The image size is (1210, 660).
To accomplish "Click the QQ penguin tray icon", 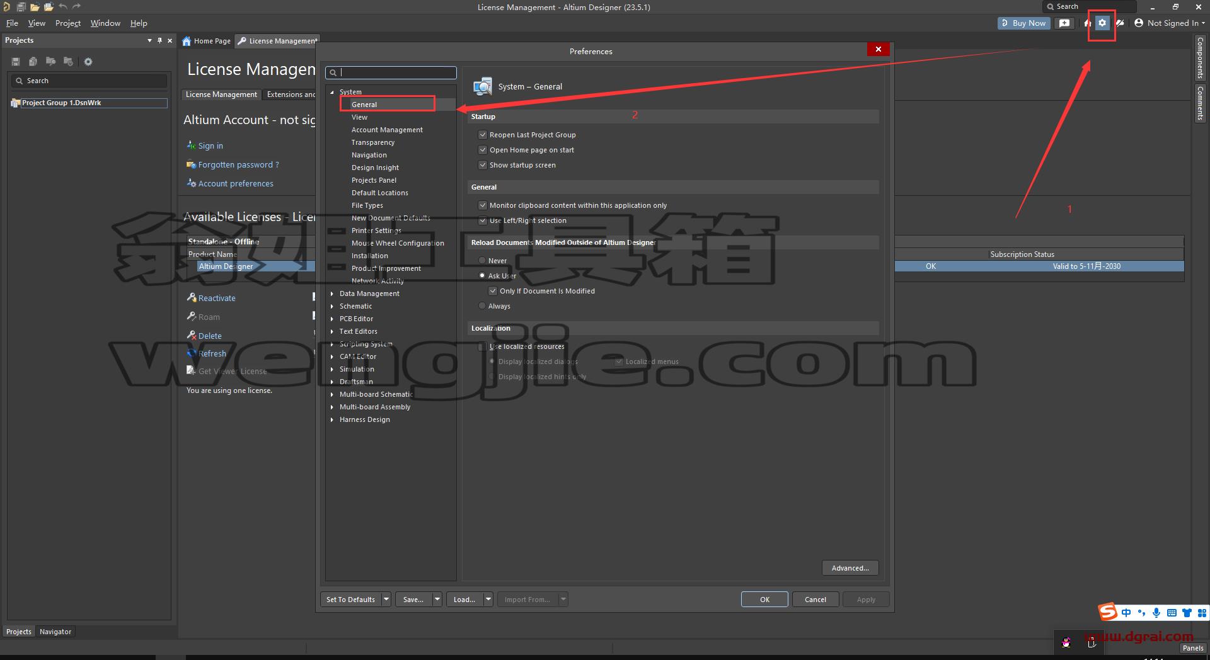I will pos(1066,643).
